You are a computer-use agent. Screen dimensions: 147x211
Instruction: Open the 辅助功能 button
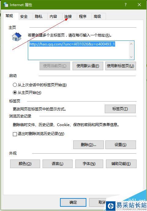point(121,164)
